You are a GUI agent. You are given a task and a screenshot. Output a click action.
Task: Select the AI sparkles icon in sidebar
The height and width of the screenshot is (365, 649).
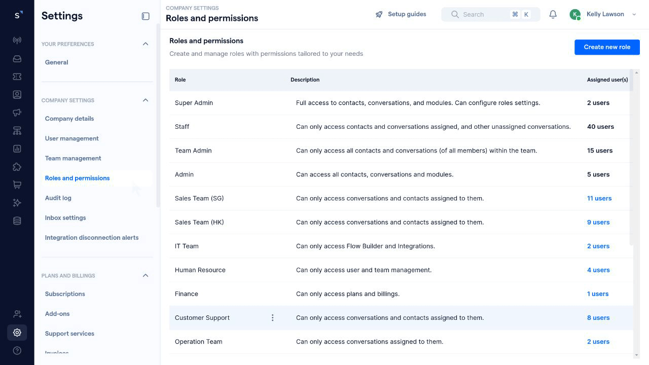pyautogui.click(x=17, y=202)
